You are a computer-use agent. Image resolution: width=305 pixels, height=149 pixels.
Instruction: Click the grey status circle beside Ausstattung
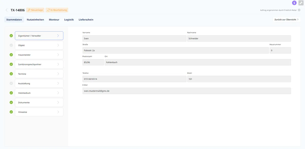11,83
